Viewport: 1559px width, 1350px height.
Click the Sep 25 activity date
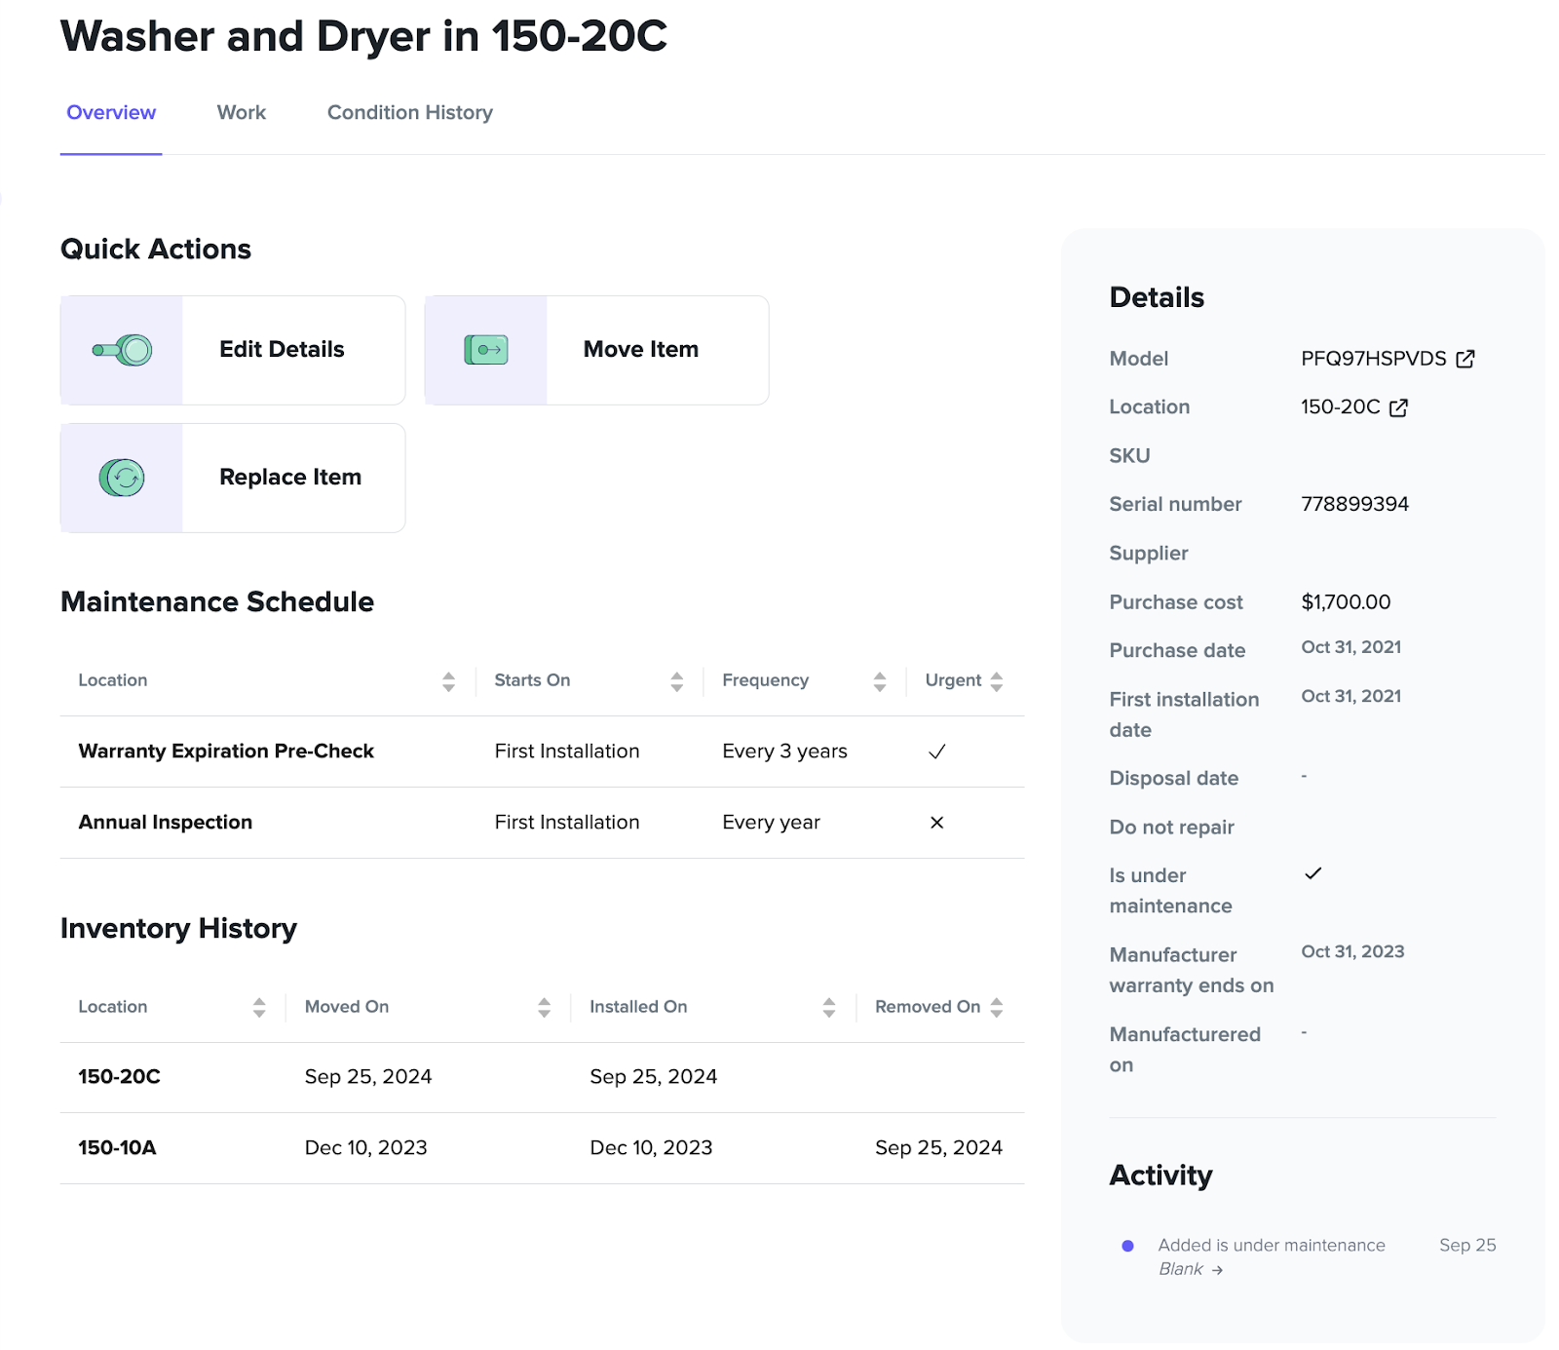tap(1467, 1246)
